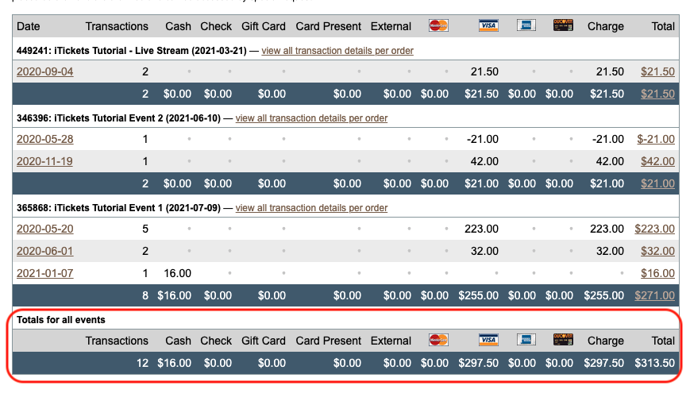Screen dimensions: 690x397
Task: Click the Discover card icon in top header
Action: [x=563, y=25]
